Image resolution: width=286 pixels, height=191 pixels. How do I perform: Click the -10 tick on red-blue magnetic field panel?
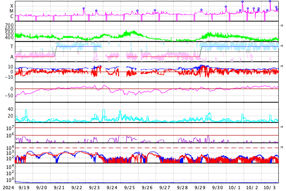9,77
